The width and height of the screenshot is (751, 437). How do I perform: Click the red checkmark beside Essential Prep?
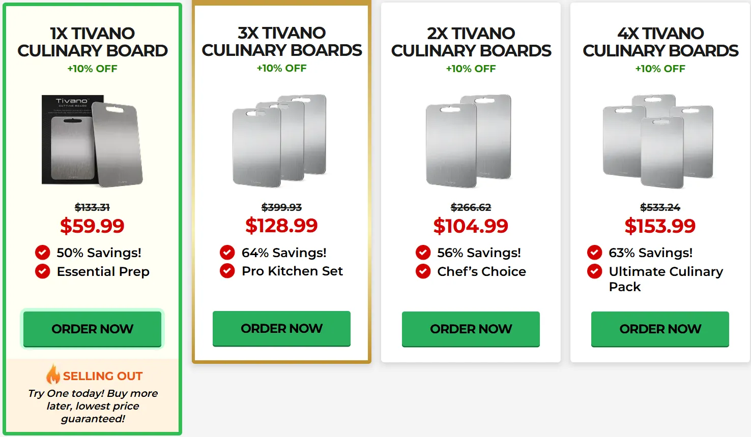(43, 271)
